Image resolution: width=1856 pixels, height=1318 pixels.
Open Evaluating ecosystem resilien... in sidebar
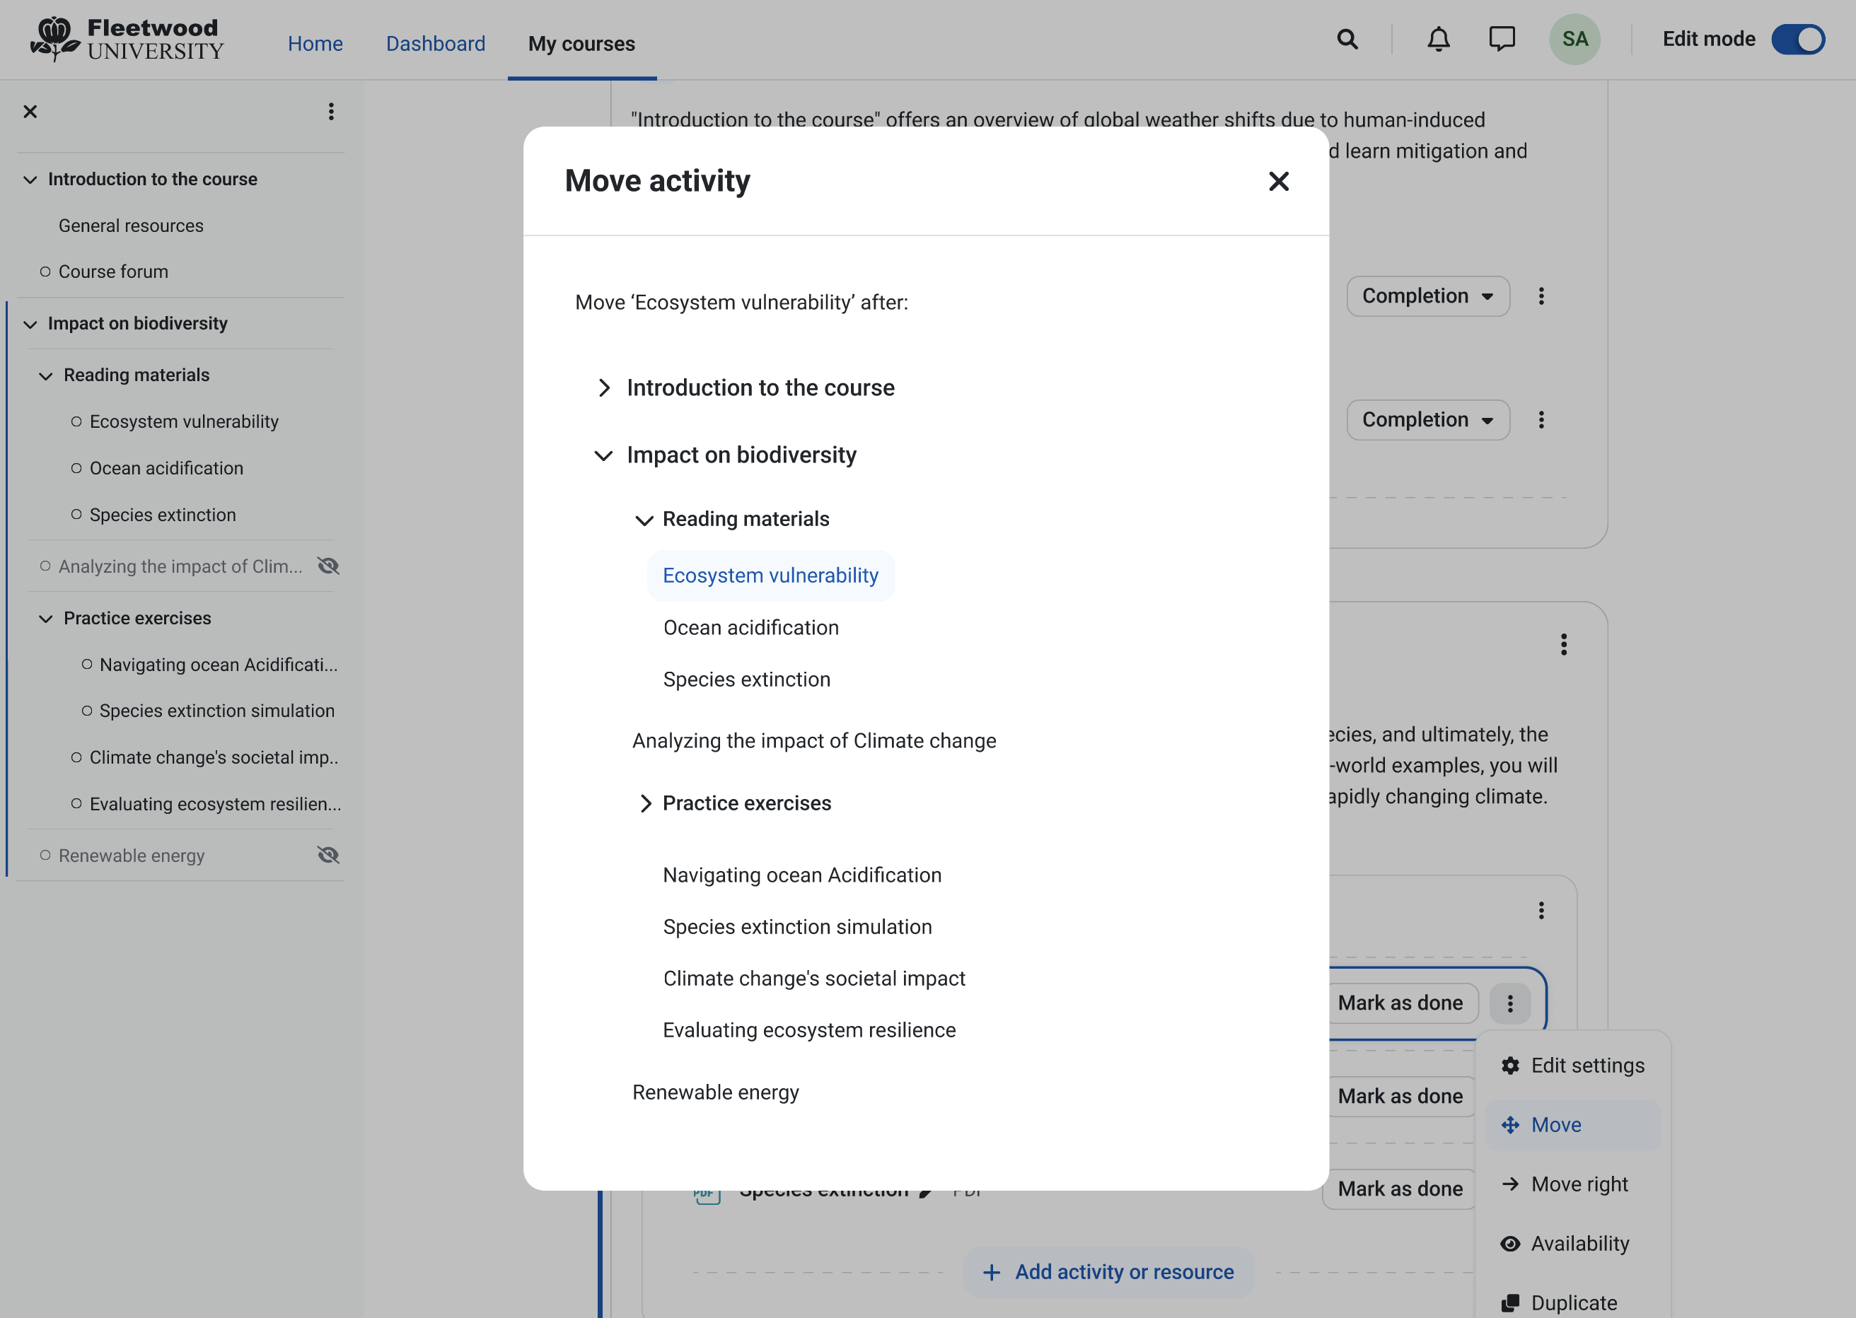[215, 803]
